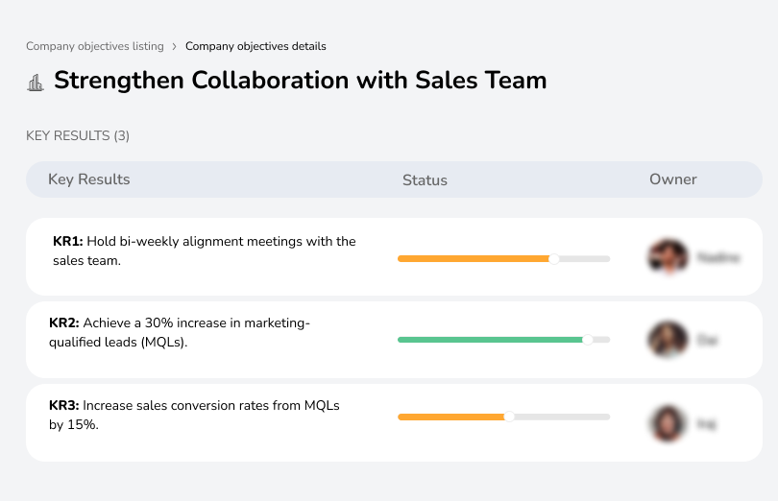The image size is (778, 501).
Task: Sort by the Key Results column header
Action: tap(88, 179)
